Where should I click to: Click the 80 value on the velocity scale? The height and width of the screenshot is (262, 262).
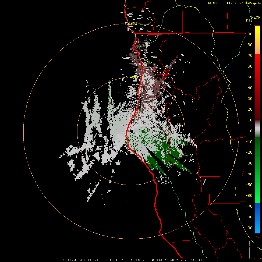pos(250,45)
